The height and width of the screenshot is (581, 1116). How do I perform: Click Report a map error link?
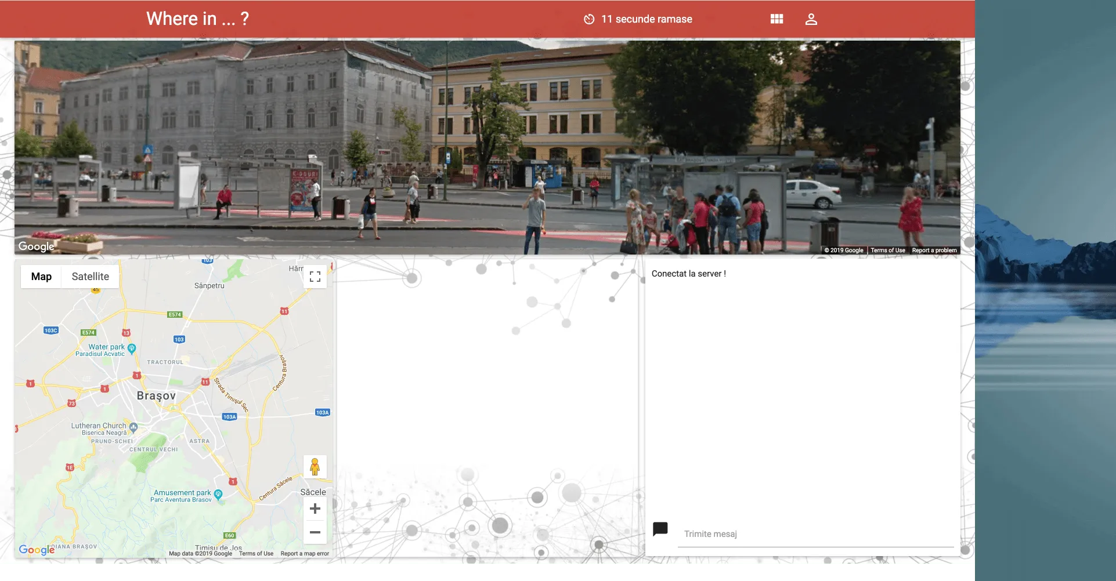click(x=305, y=554)
